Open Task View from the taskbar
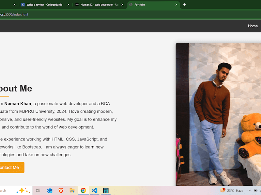Viewport: 261px width, 195px height. coord(38,190)
